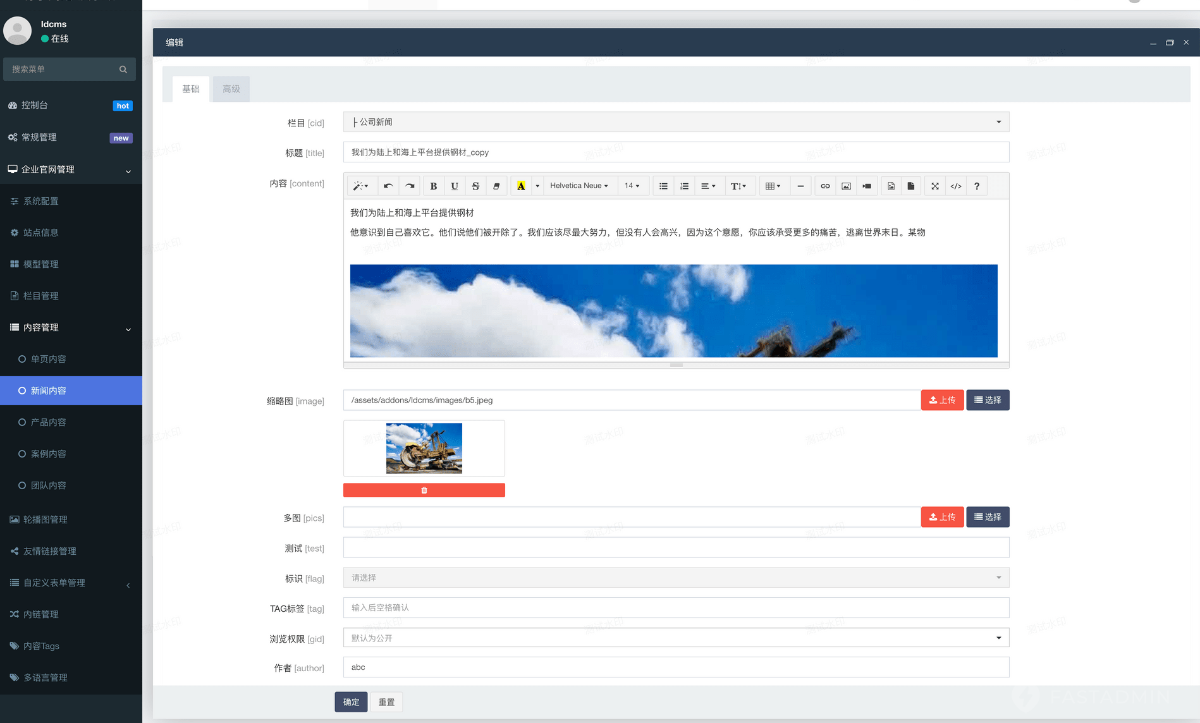The image size is (1200, 723).
Task: Click the TAG标签 input field
Action: (676, 608)
